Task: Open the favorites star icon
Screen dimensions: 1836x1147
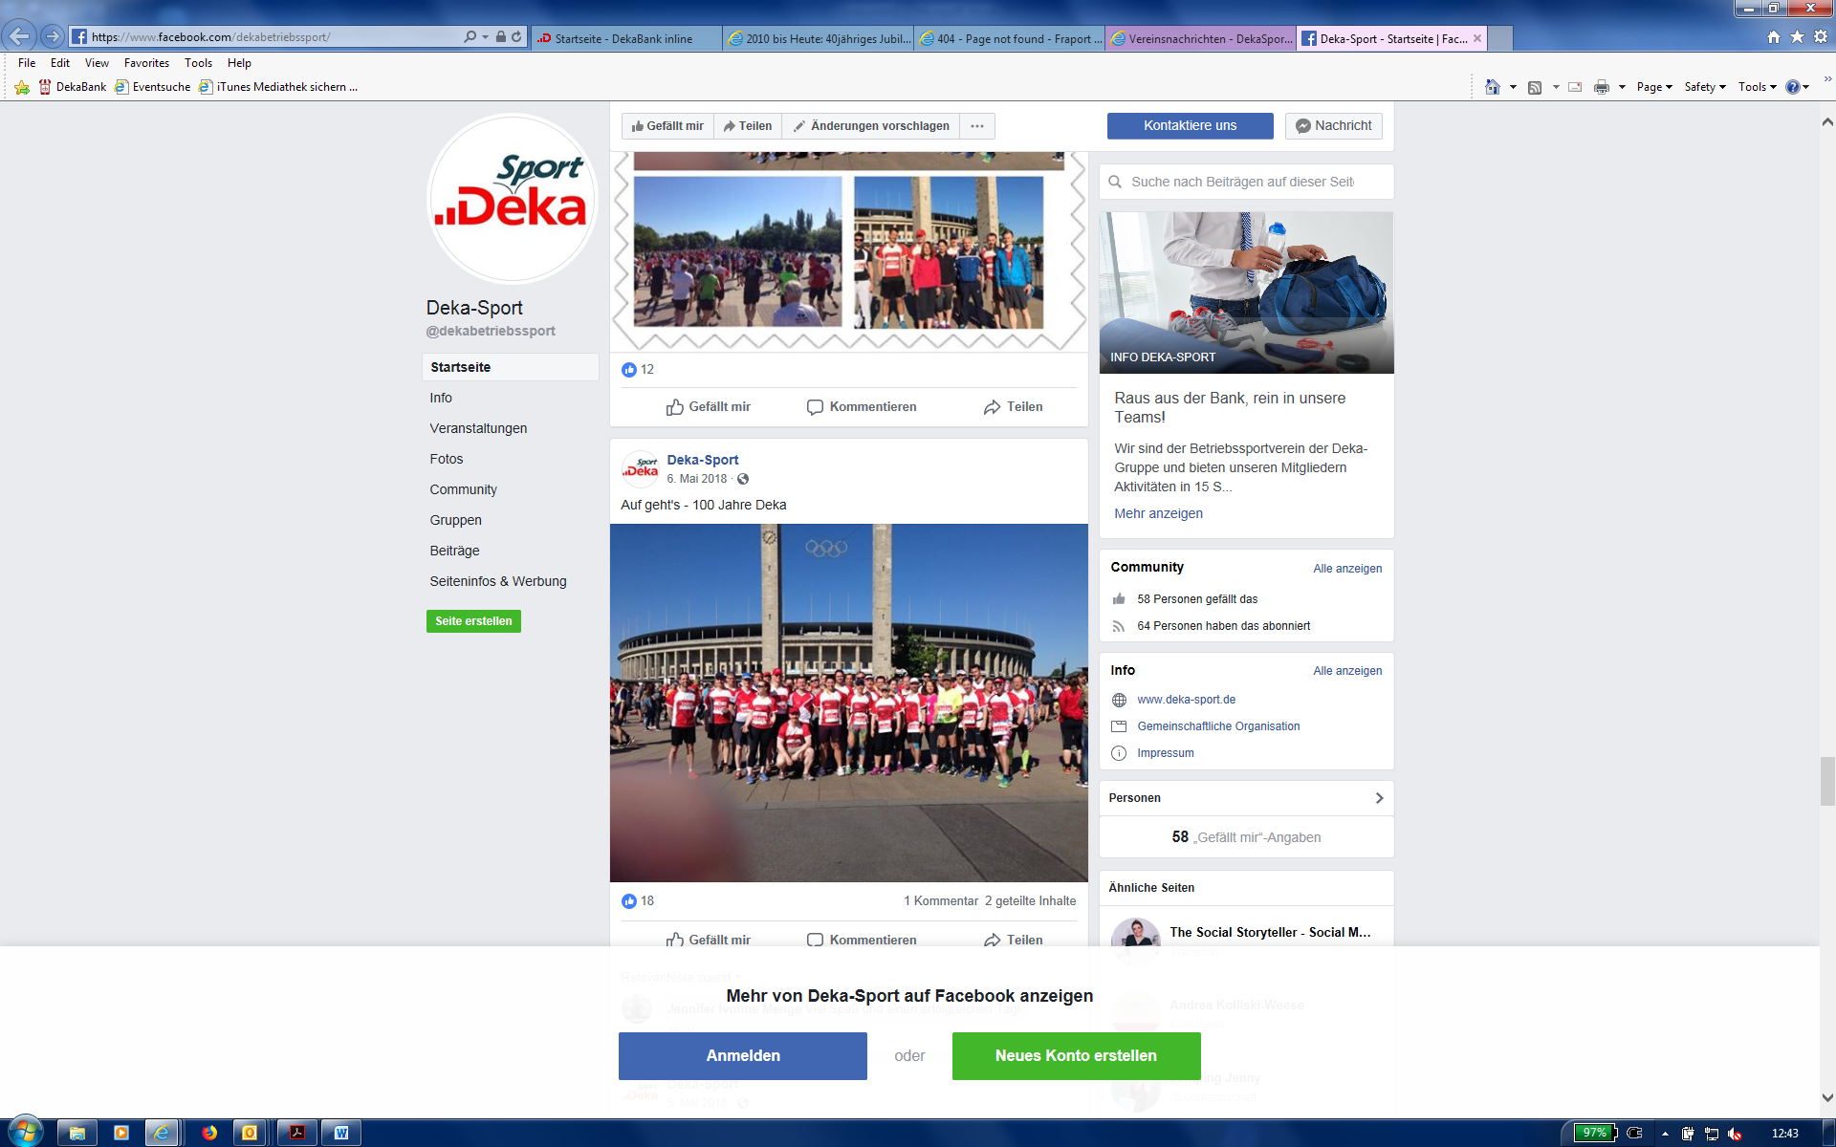Action: tap(1797, 37)
